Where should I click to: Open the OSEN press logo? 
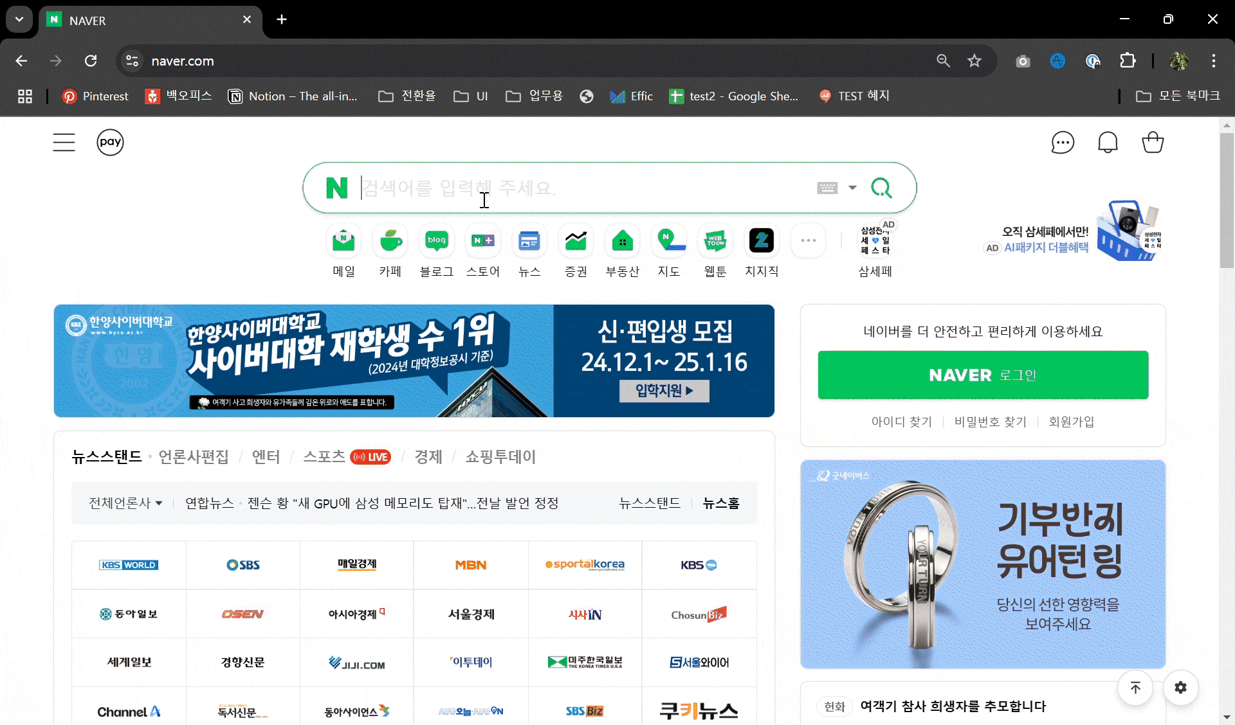[x=243, y=614]
